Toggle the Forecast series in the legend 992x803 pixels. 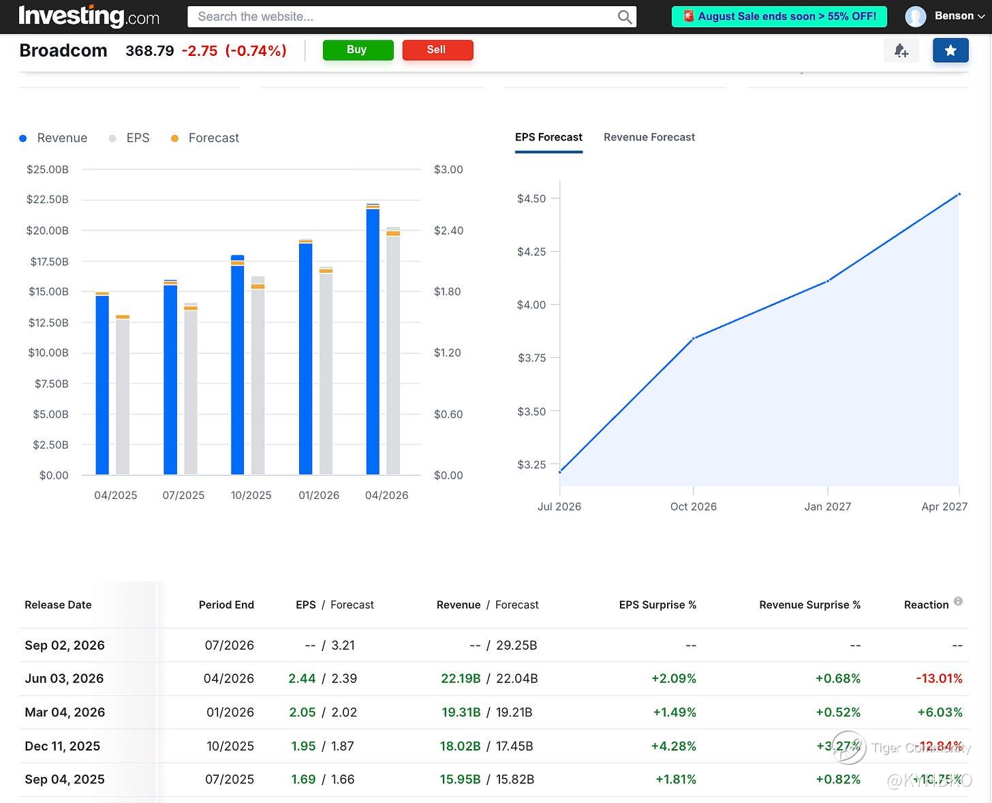point(205,138)
